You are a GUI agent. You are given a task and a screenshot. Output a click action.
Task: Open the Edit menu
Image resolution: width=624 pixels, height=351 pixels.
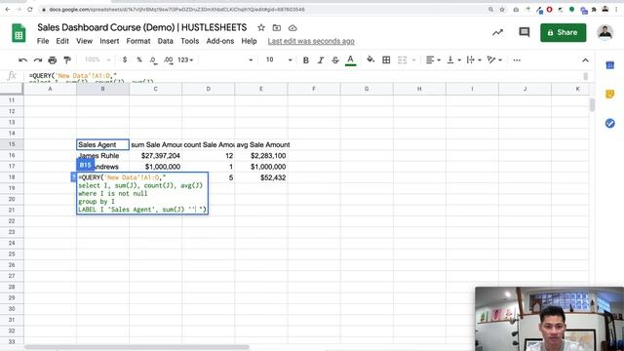[x=62, y=41]
